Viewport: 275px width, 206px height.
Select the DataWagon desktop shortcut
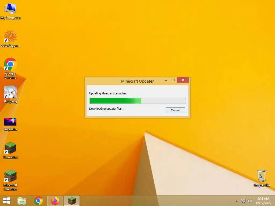[x=10, y=39]
